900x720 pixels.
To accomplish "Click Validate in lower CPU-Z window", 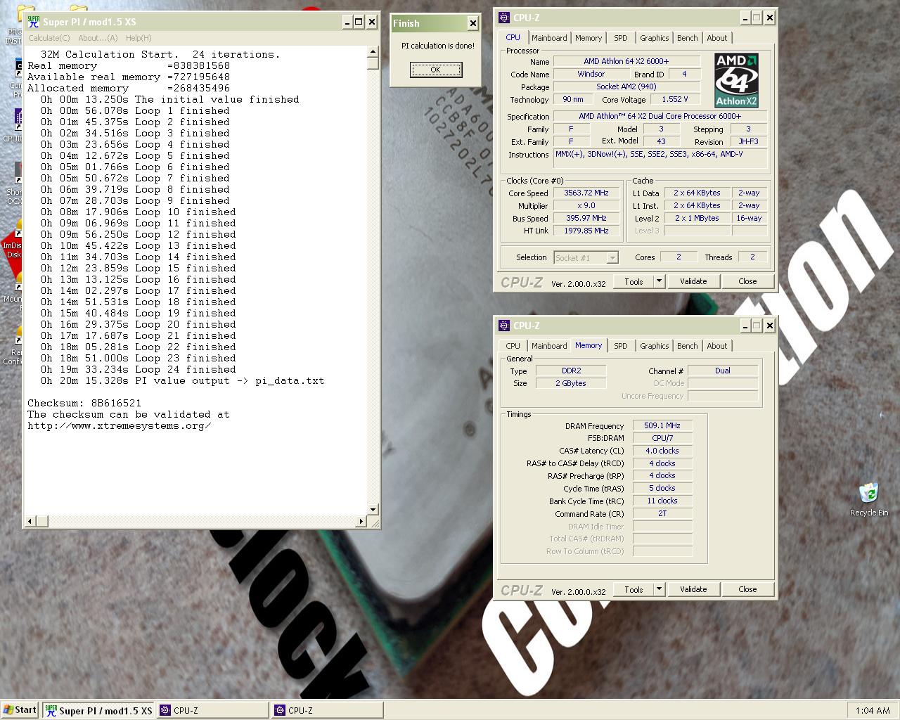I will click(693, 589).
